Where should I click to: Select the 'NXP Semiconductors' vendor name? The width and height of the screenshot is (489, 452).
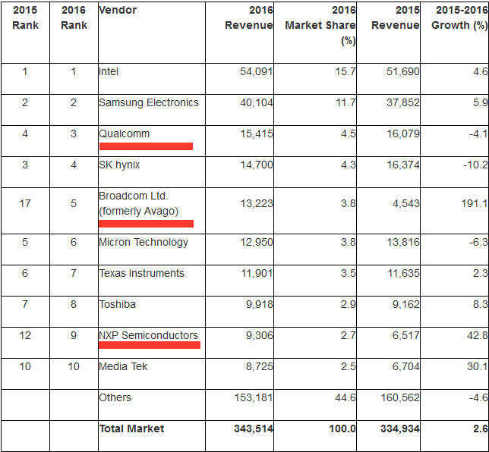149,335
